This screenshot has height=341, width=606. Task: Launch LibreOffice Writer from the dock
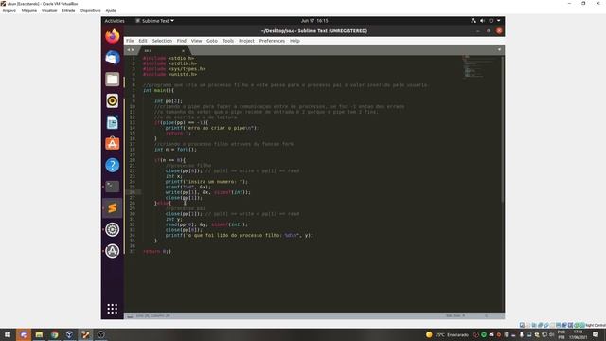point(113,122)
